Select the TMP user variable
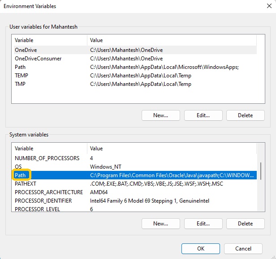This screenshot has height=259, width=276. pyautogui.click(x=135, y=84)
